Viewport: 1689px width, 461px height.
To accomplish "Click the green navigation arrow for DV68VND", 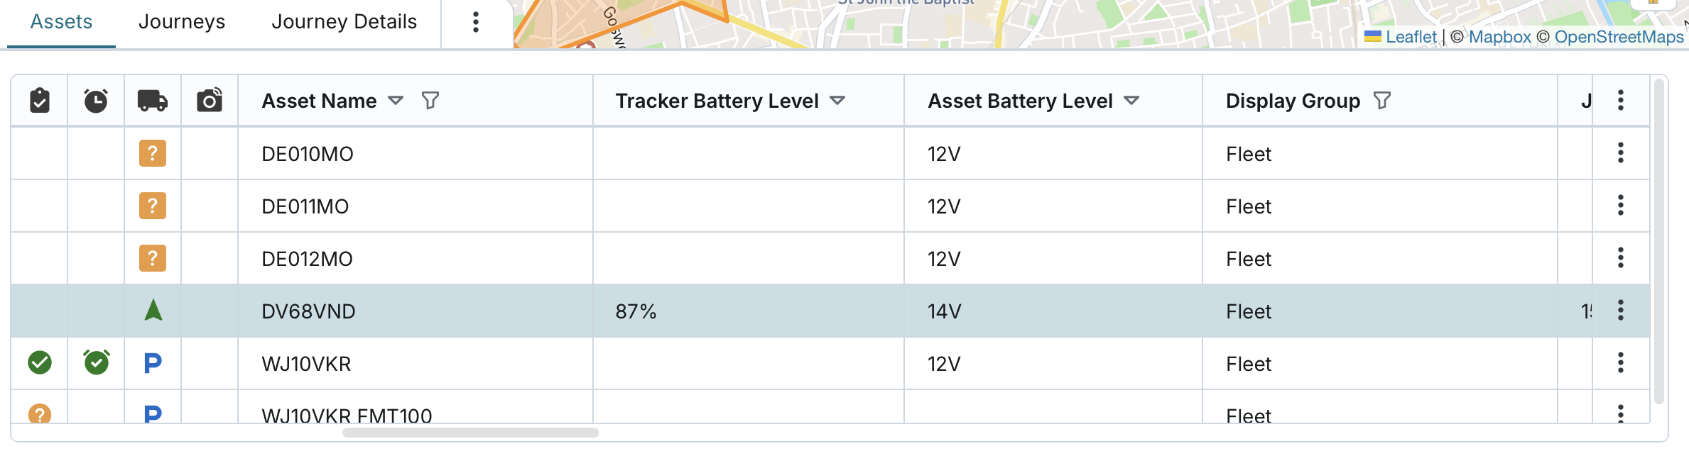I will pos(153,311).
